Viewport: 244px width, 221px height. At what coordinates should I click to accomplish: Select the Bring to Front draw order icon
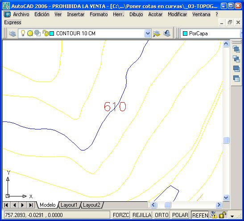(236, 49)
